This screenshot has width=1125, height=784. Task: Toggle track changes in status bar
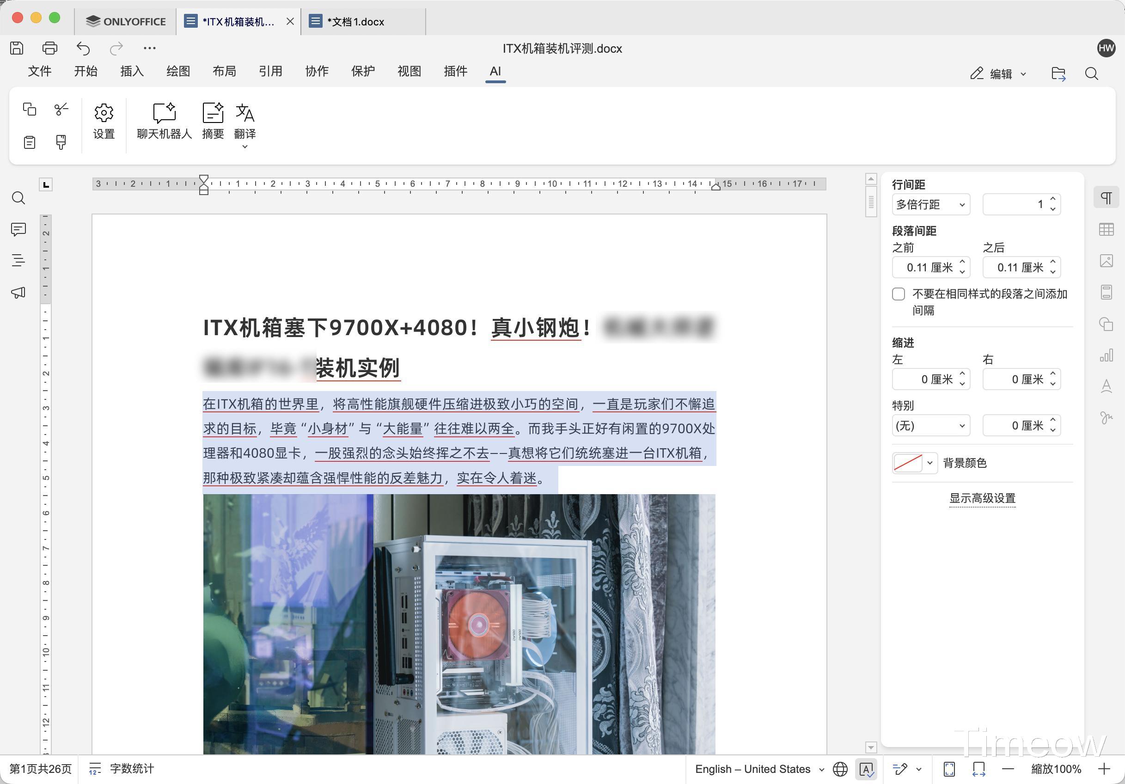pyautogui.click(x=900, y=769)
